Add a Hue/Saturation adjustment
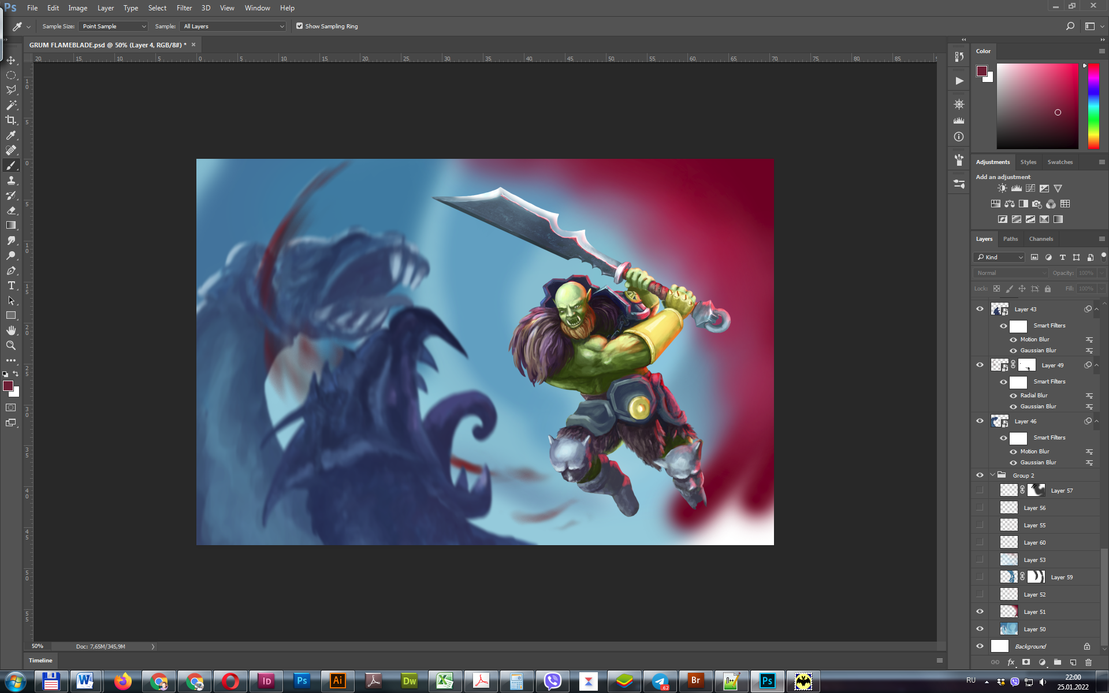 (x=995, y=204)
